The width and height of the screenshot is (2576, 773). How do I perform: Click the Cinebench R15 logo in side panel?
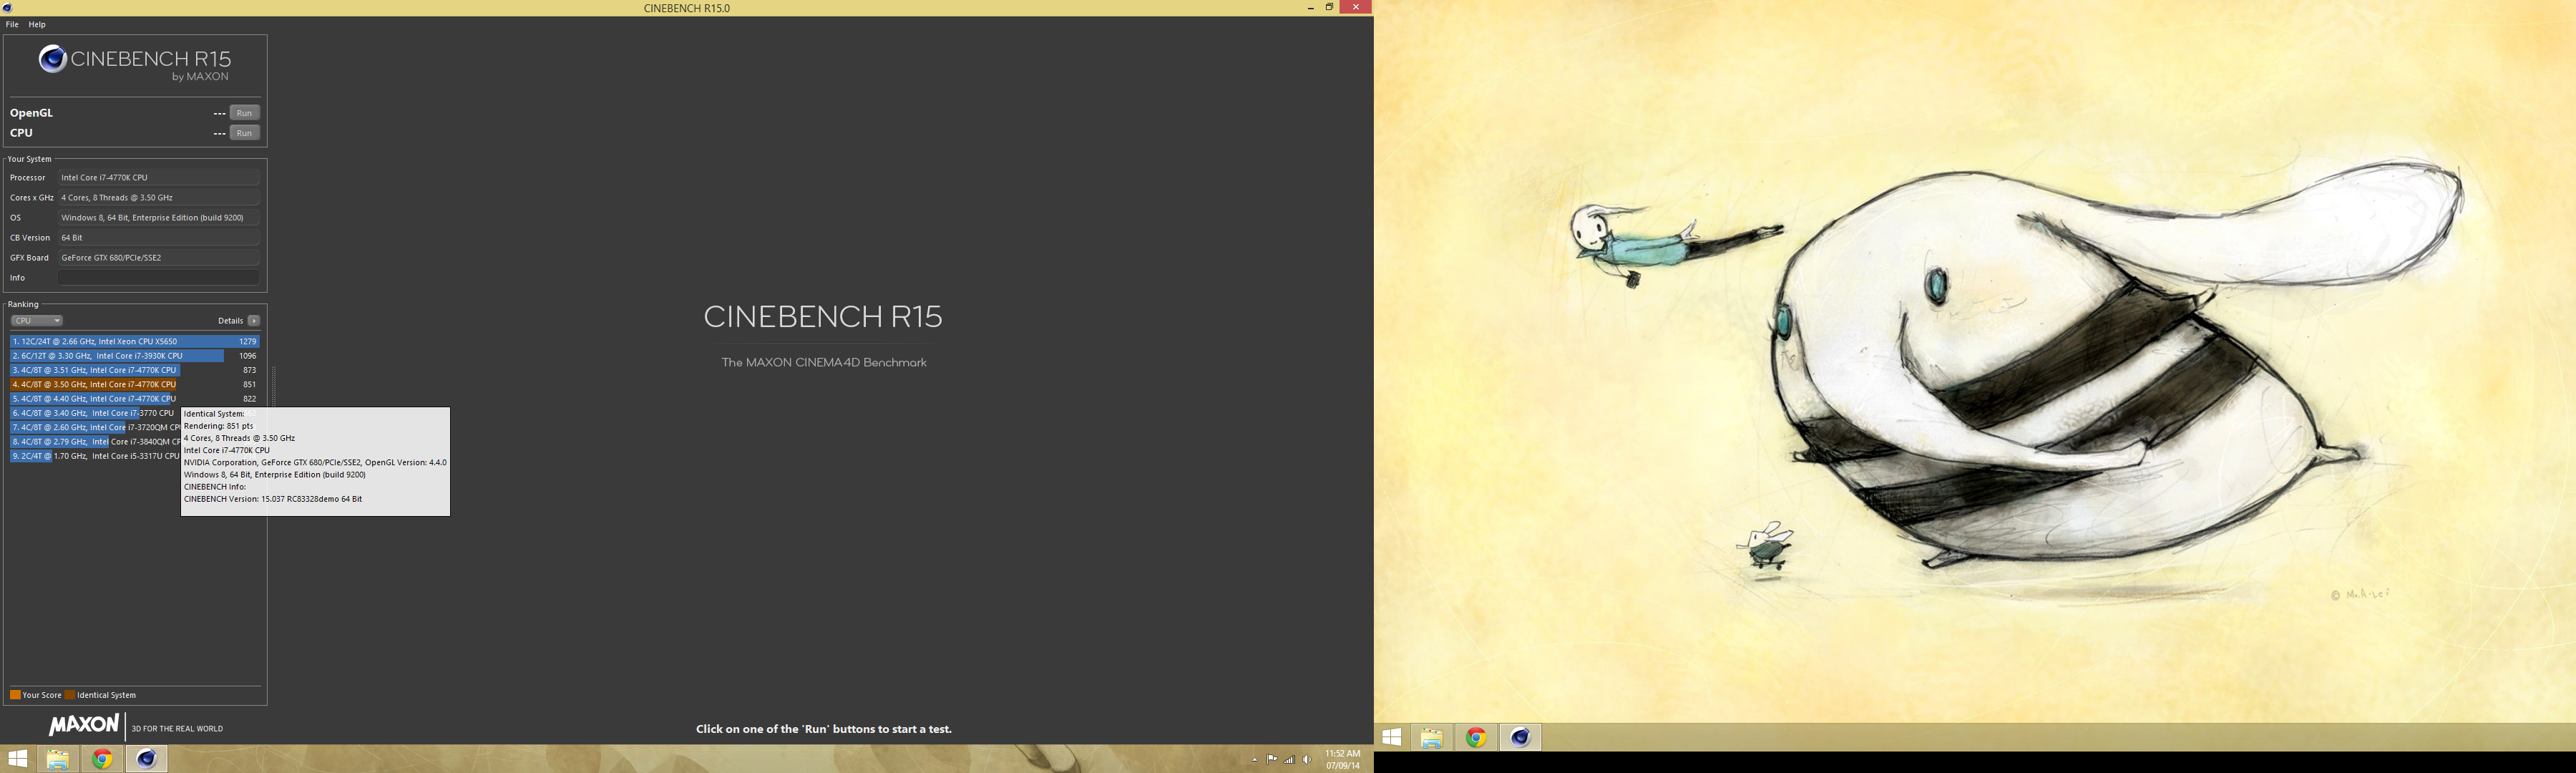click(x=135, y=63)
